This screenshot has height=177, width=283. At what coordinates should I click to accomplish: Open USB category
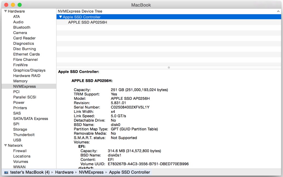pos(17,140)
